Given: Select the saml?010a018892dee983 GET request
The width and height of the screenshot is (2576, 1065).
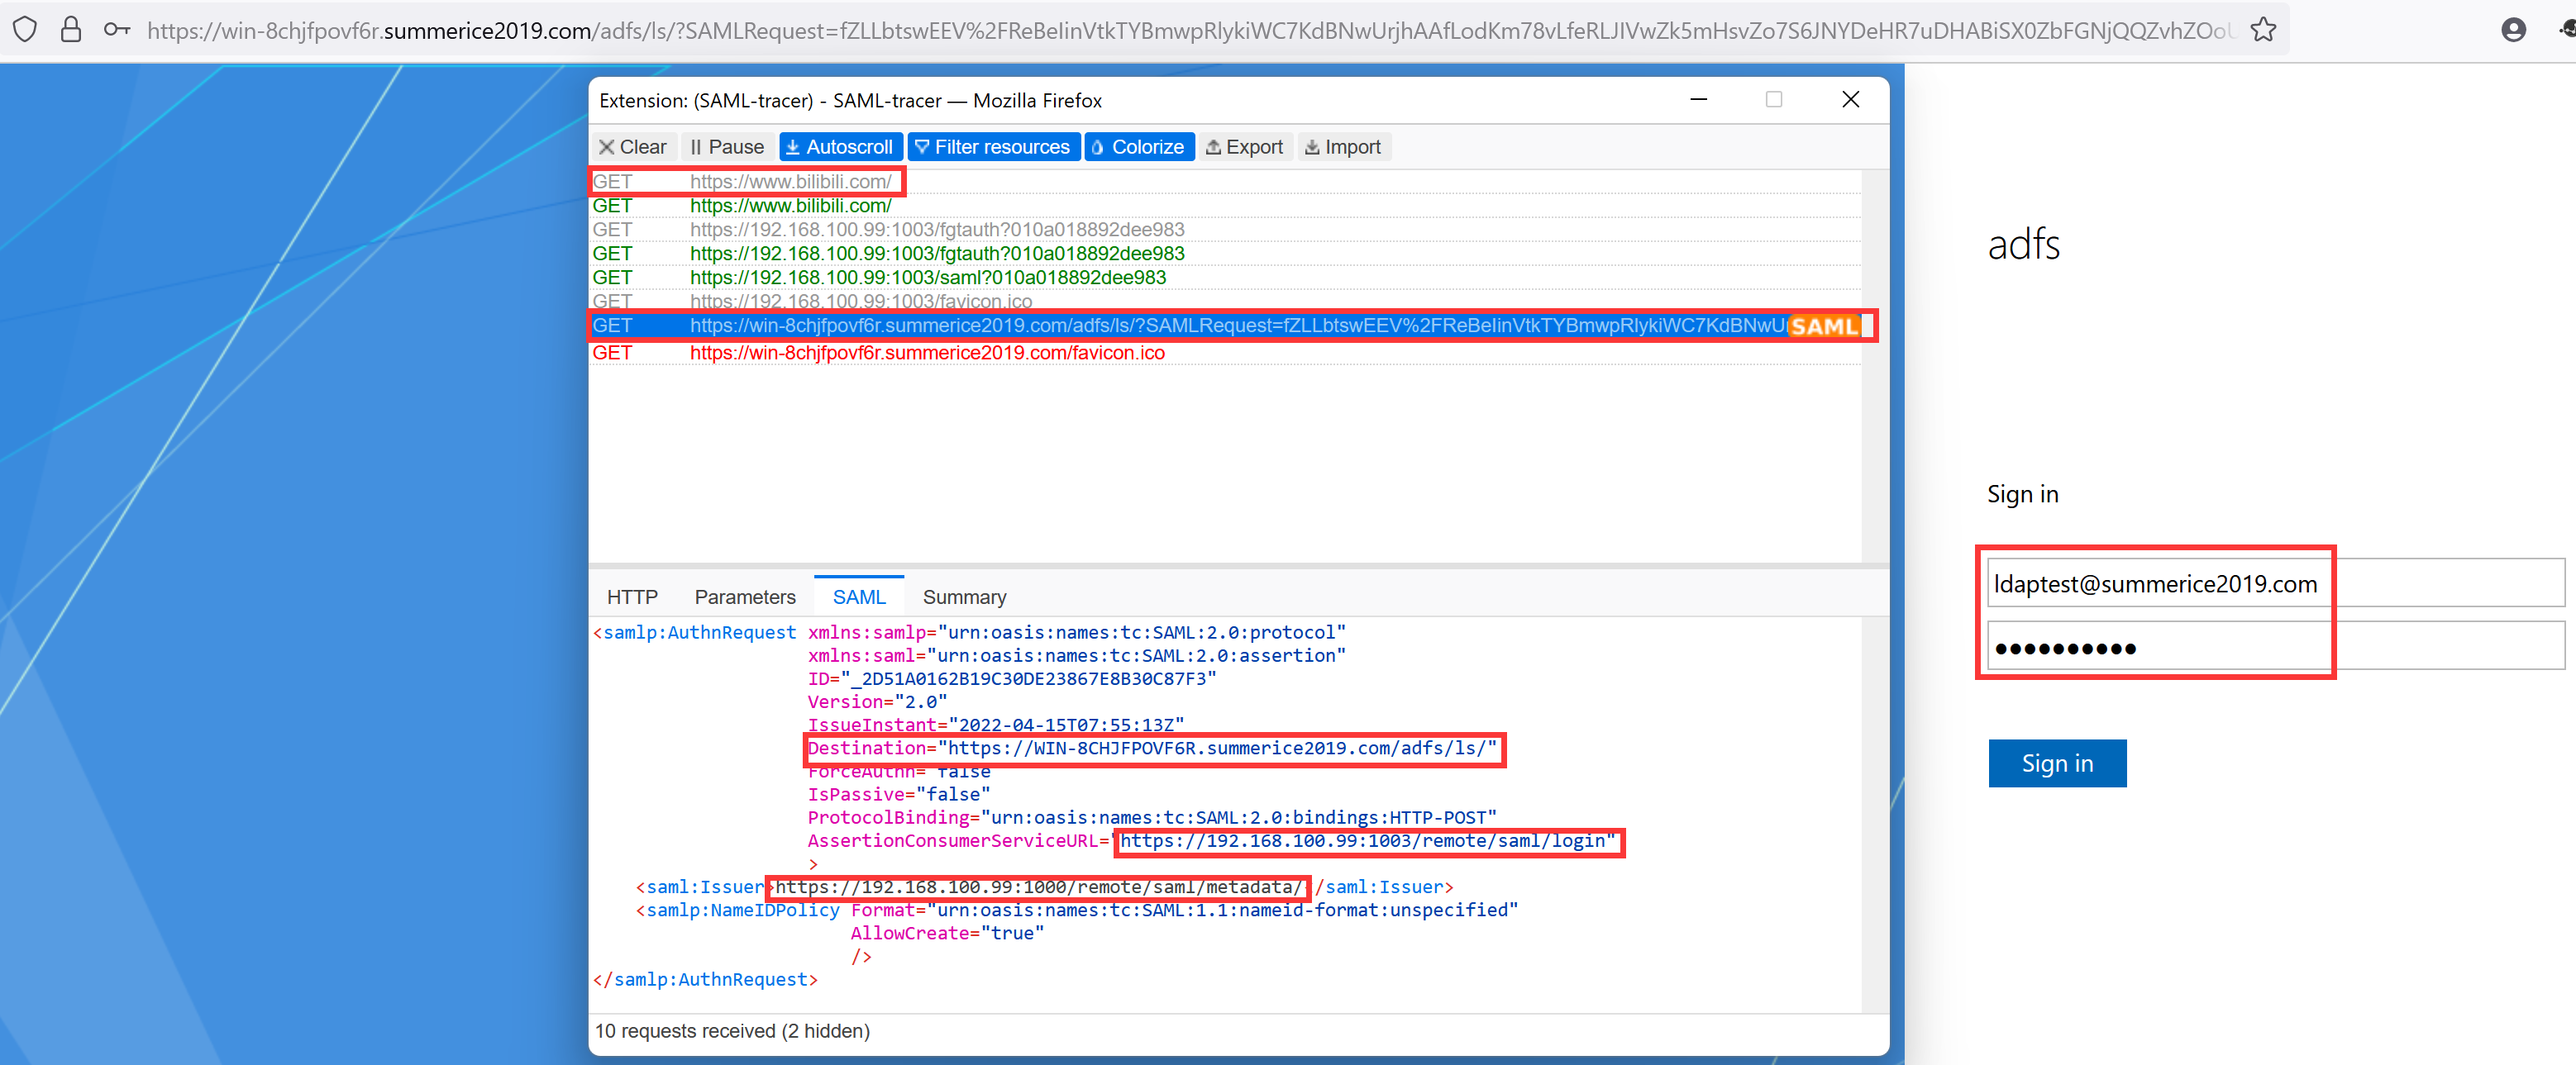Looking at the screenshot, I should 1225,278.
